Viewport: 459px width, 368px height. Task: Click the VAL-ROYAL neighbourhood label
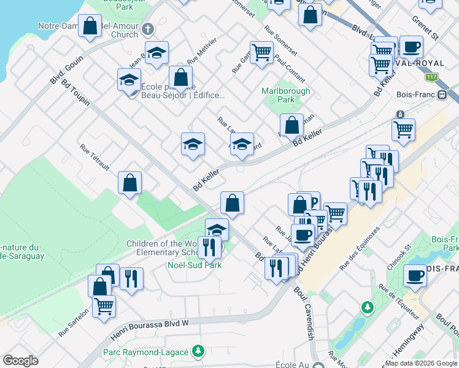pyautogui.click(x=419, y=63)
